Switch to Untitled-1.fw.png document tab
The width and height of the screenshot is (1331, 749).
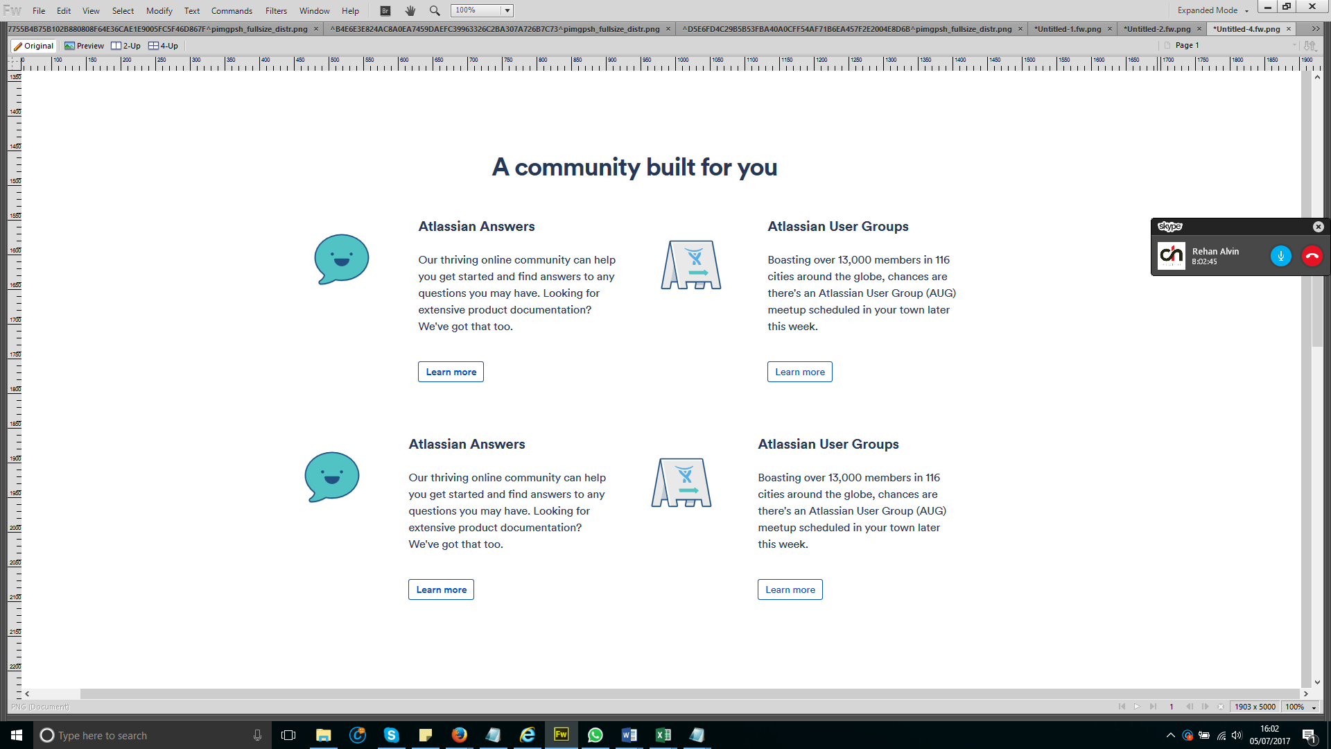[x=1068, y=29]
